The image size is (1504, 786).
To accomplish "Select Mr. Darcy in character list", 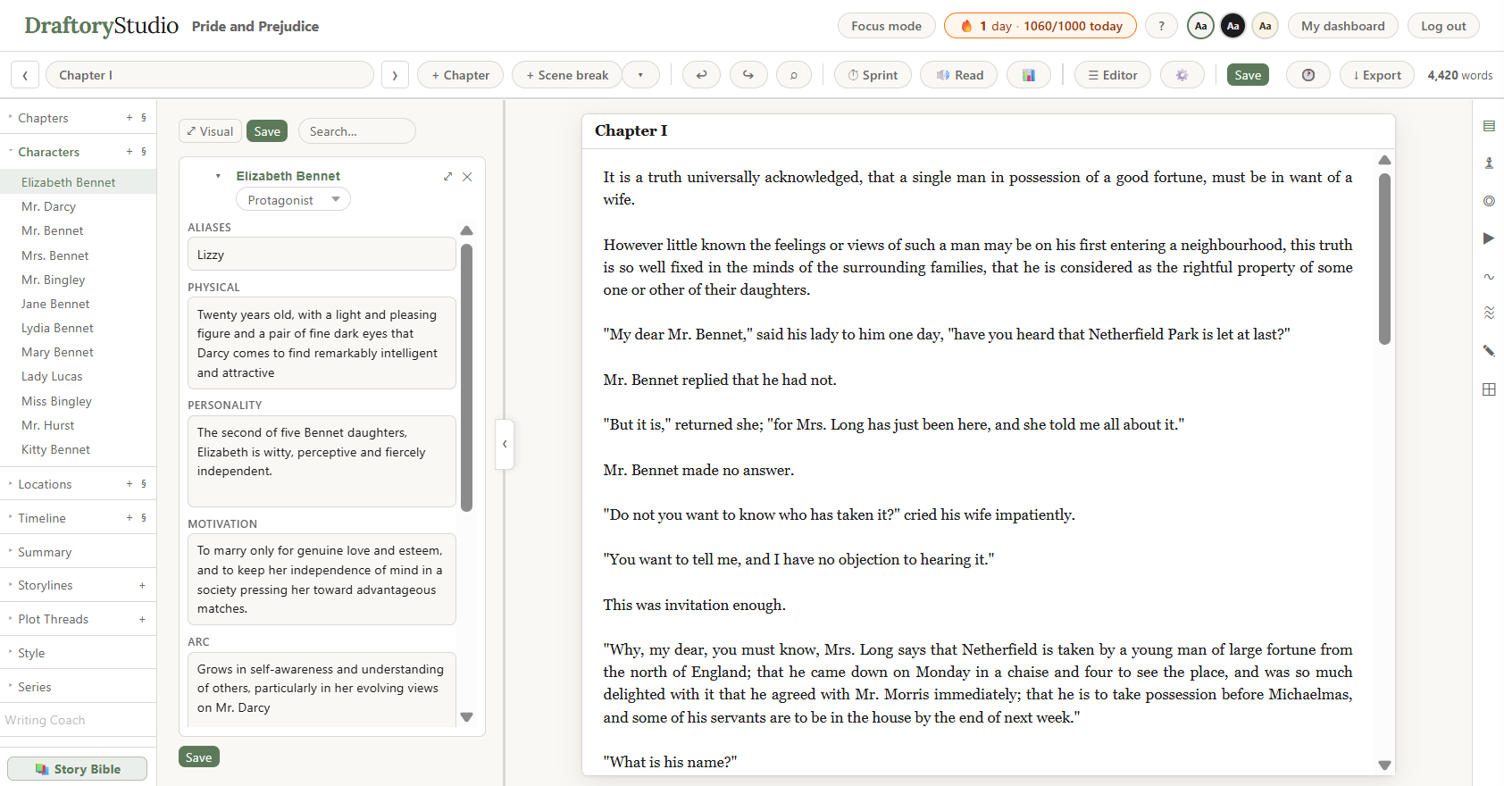I will tap(48, 206).
